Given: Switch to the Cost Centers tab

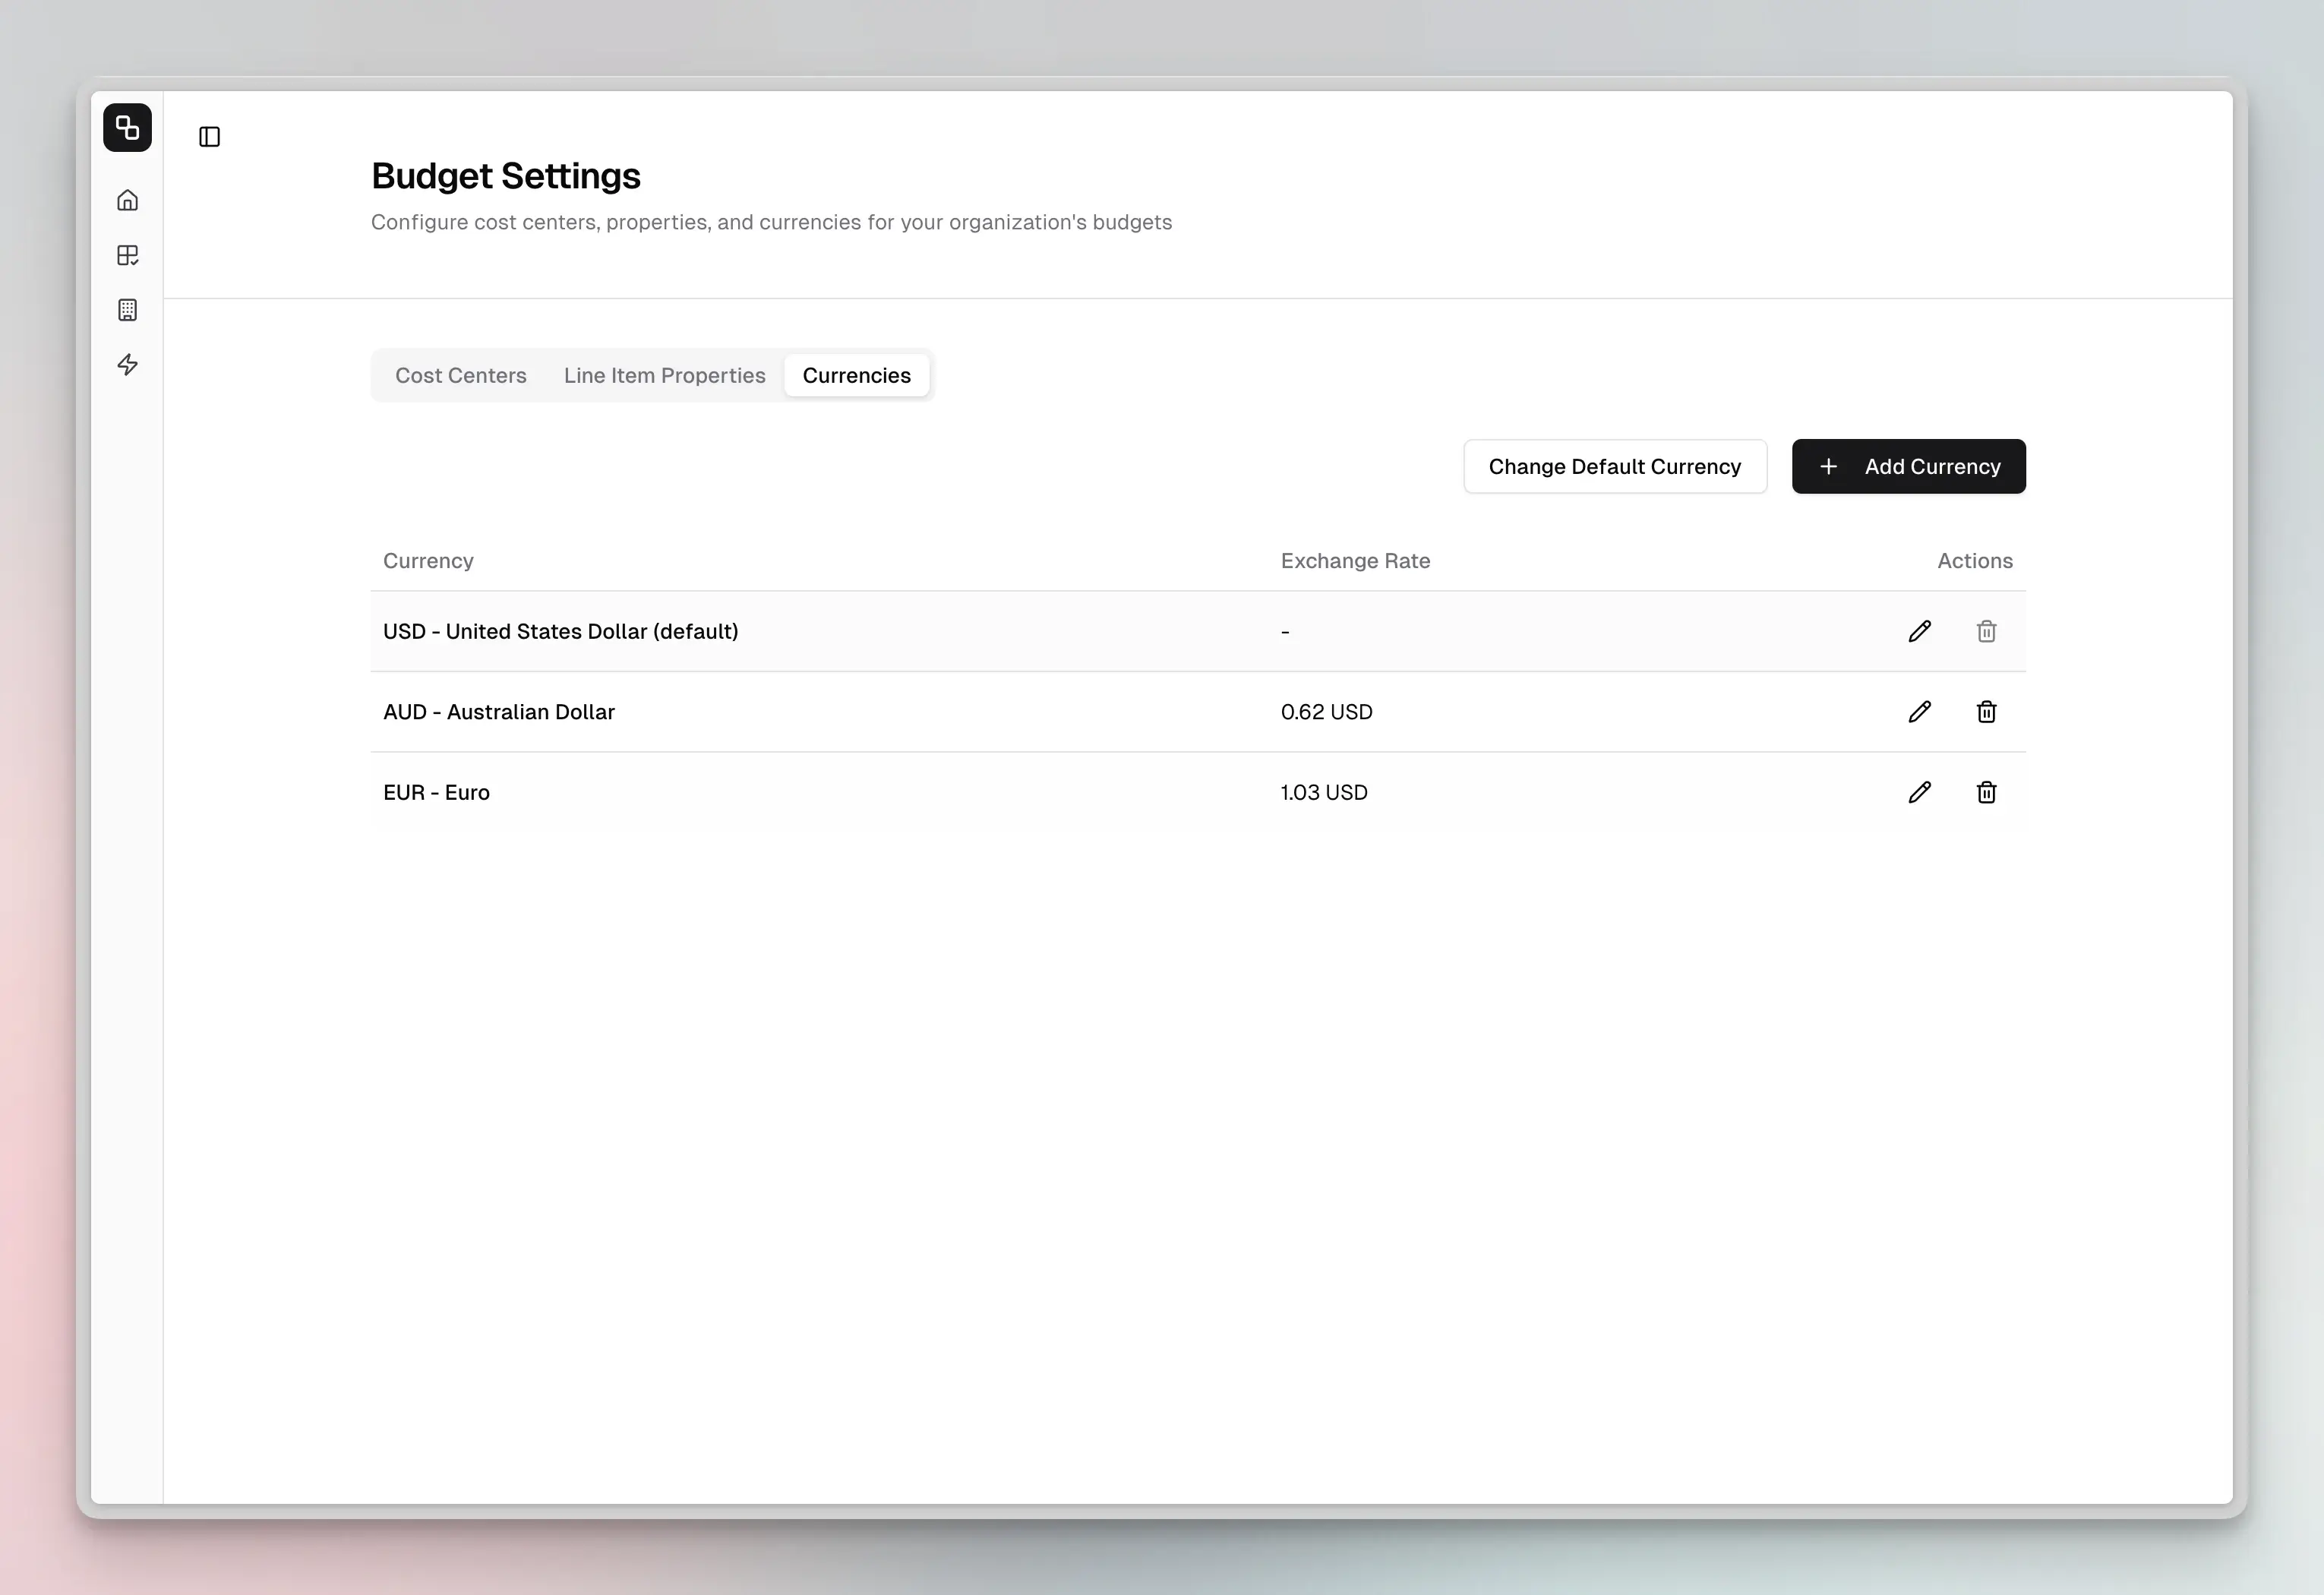Looking at the screenshot, I should (x=461, y=375).
